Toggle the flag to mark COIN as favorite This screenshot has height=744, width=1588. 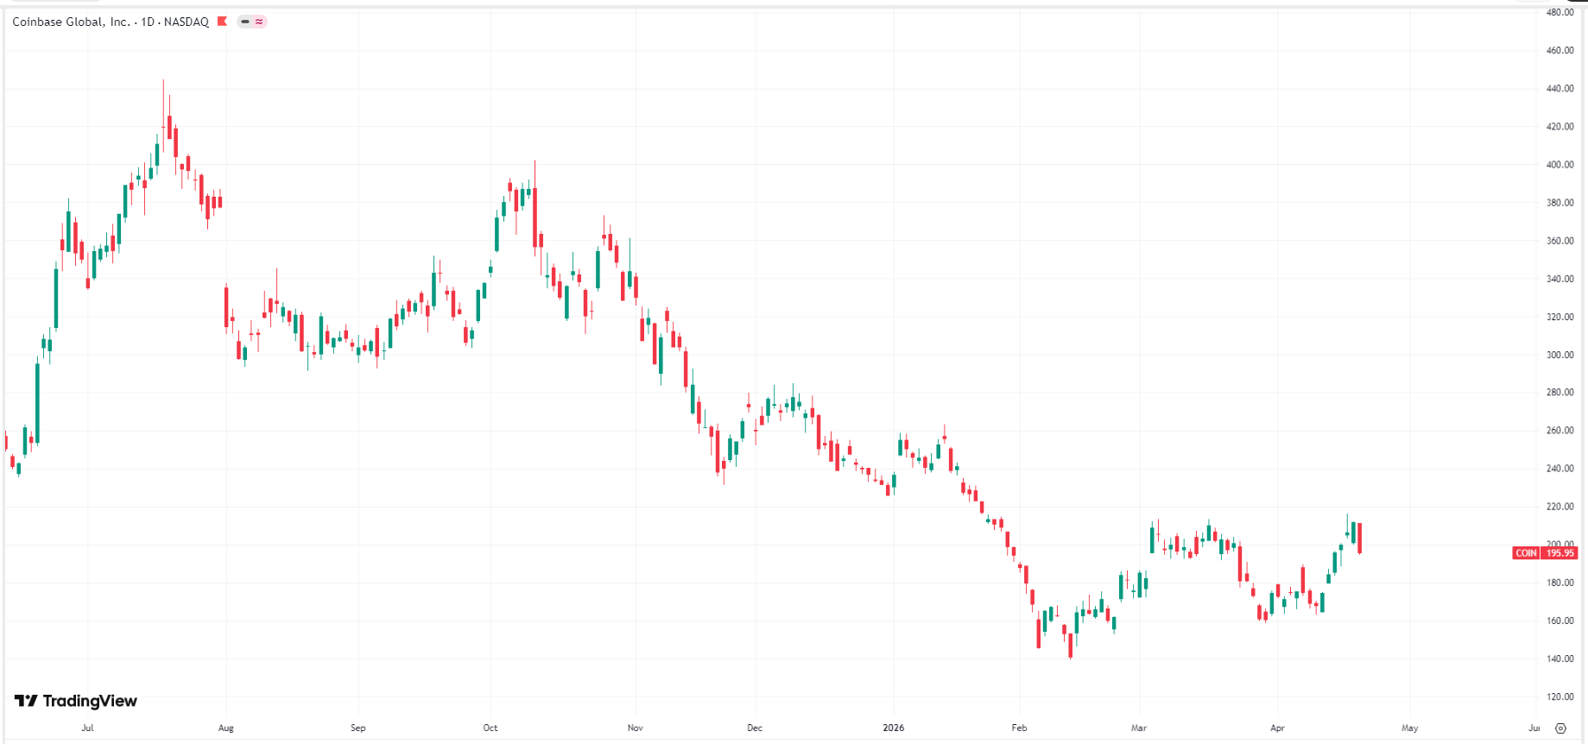(221, 22)
